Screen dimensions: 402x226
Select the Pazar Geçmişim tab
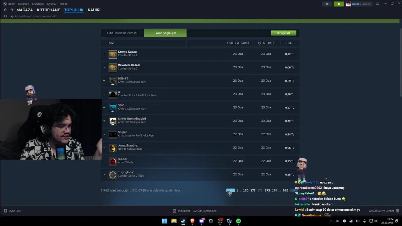tap(165, 33)
